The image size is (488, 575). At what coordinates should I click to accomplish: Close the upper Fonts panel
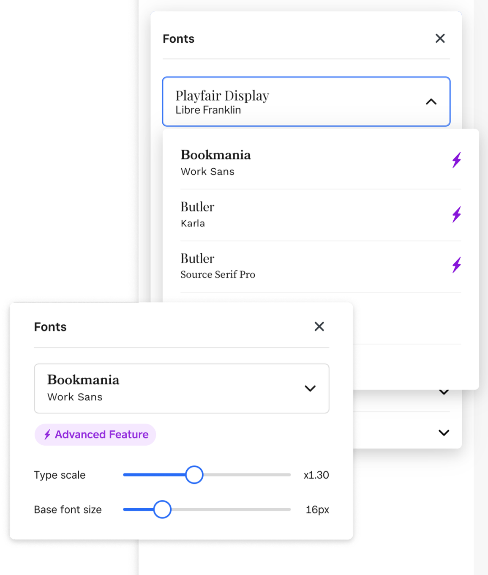[x=440, y=38]
